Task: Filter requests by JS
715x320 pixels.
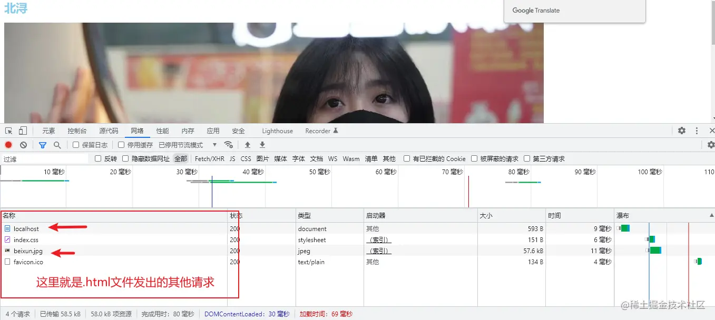Action: pos(232,158)
